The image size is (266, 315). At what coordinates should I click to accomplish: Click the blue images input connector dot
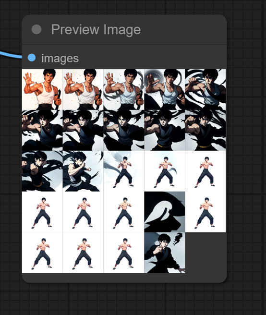click(x=32, y=58)
